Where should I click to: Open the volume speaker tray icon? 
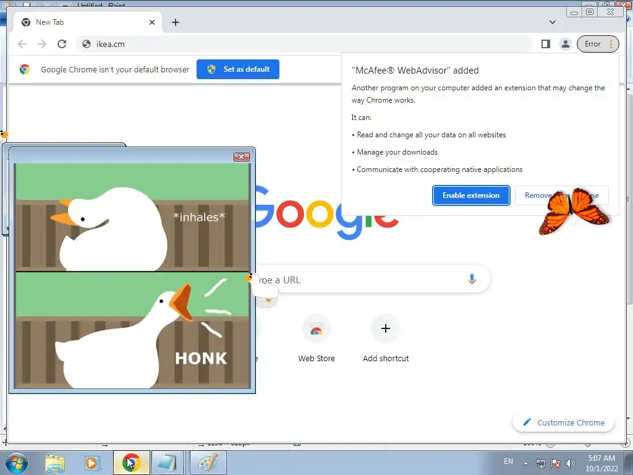click(x=571, y=463)
